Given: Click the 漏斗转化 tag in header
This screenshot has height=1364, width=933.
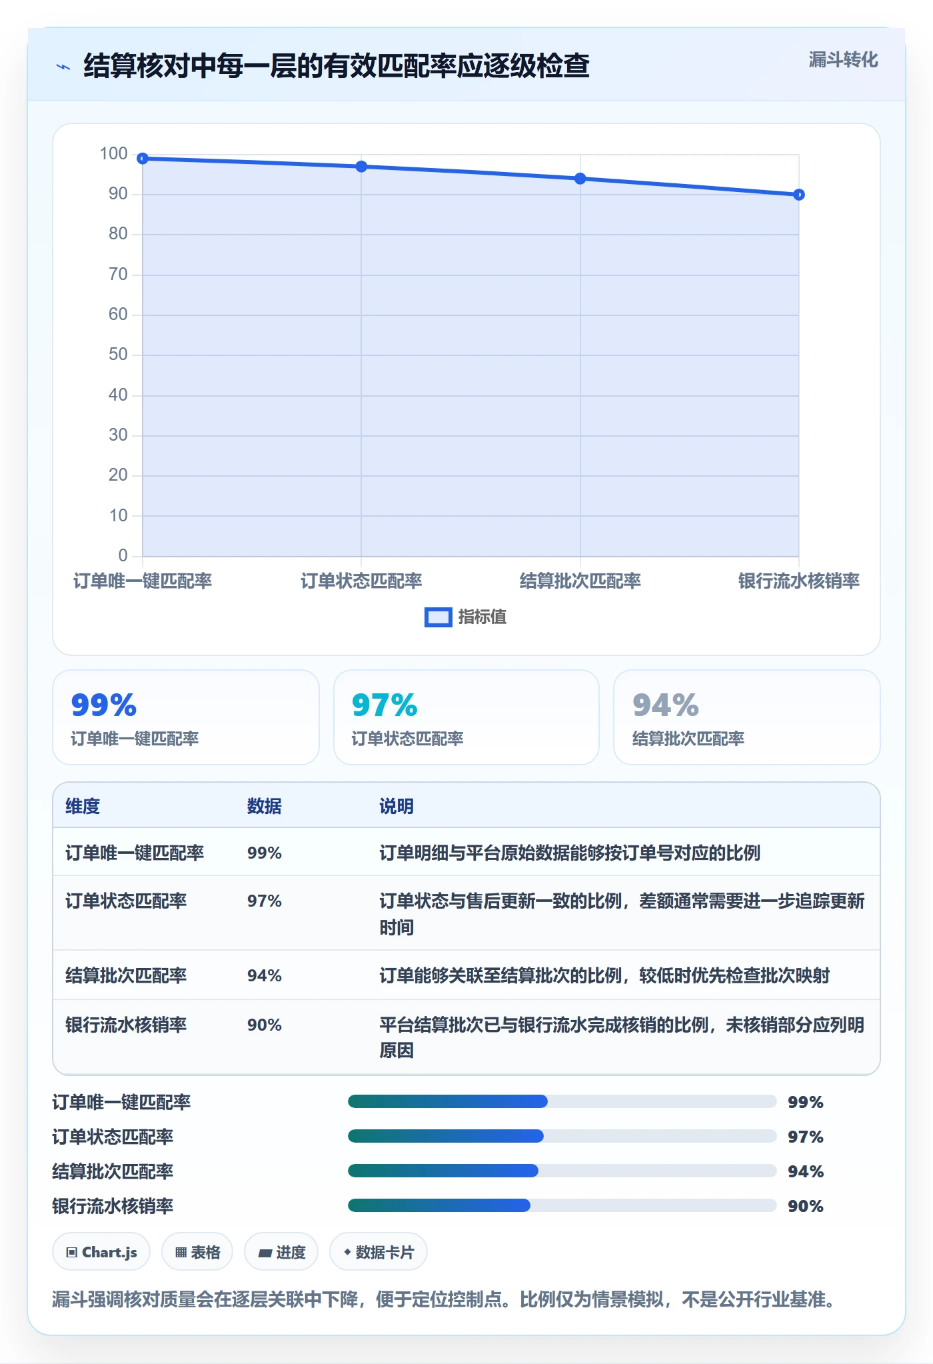Looking at the screenshot, I should (x=843, y=60).
